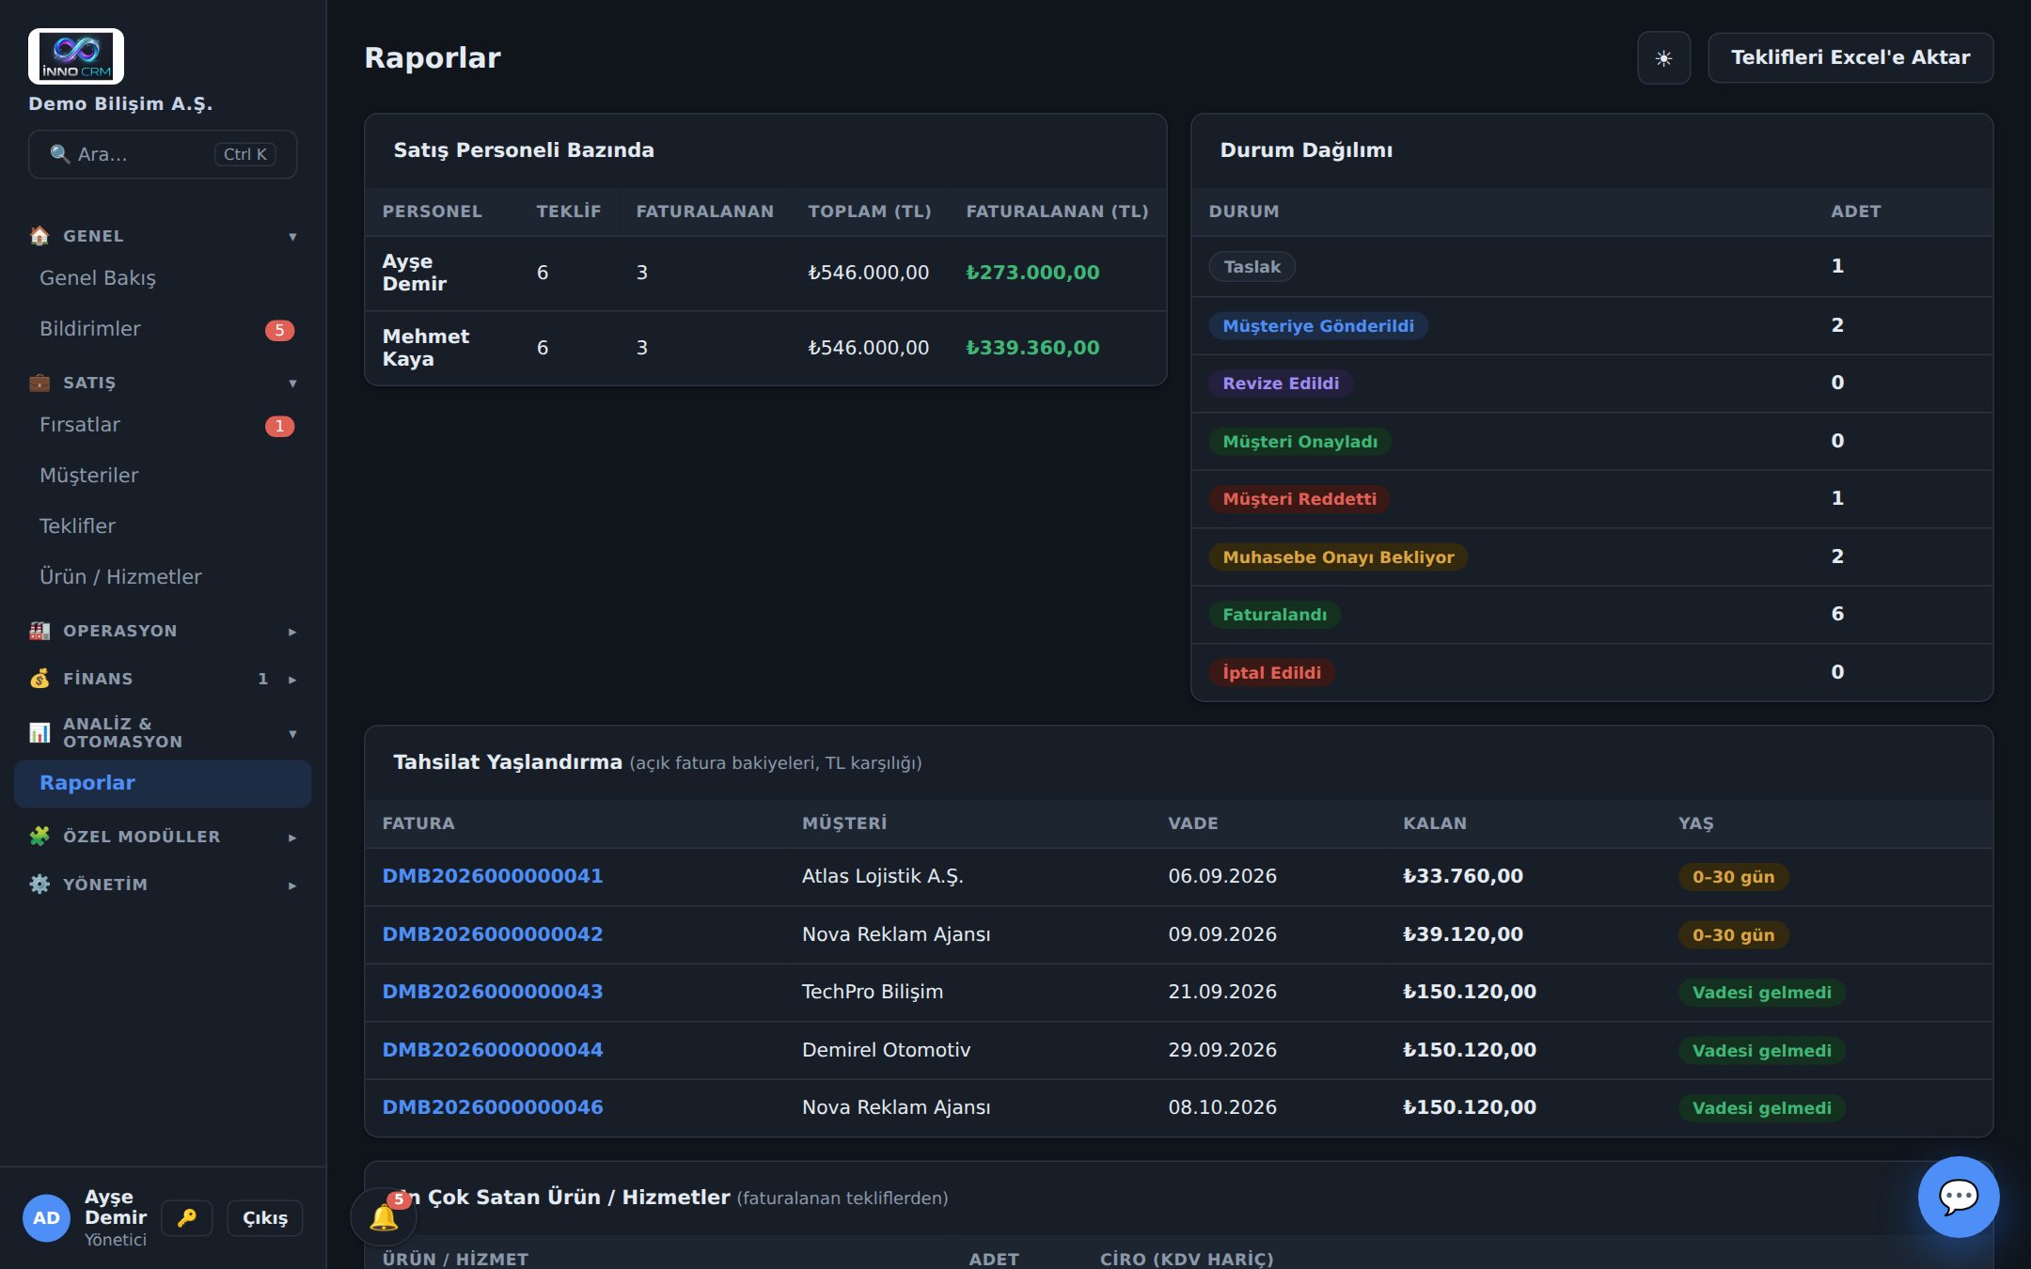The image size is (2031, 1269).
Task: Click the Bildirimler red 5 badge
Action: click(279, 330)
